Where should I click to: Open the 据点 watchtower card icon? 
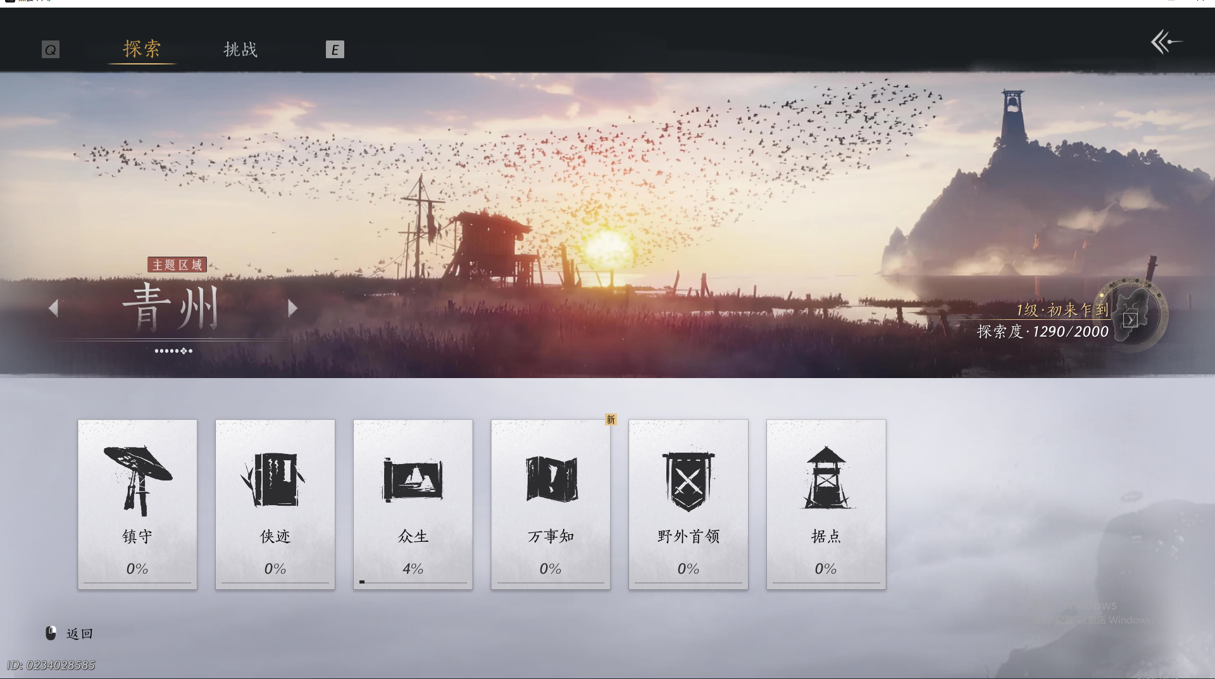pos(826,478)
